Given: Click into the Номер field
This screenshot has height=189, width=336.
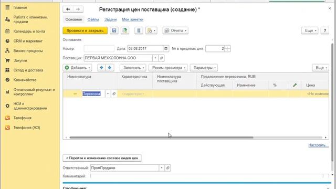Looking at the screenshot, I should (99, 49).
